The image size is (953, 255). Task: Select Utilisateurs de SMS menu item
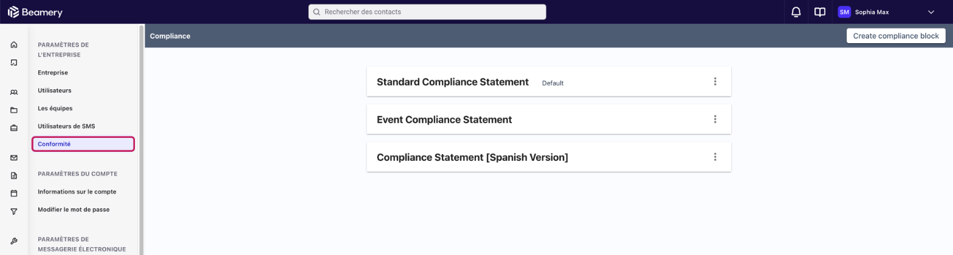[x=66, y=126]
